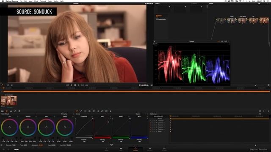This screenshot has height=152, width=271.
Task: Select the first node thumbnail in node editor
Action: [221, 20]
